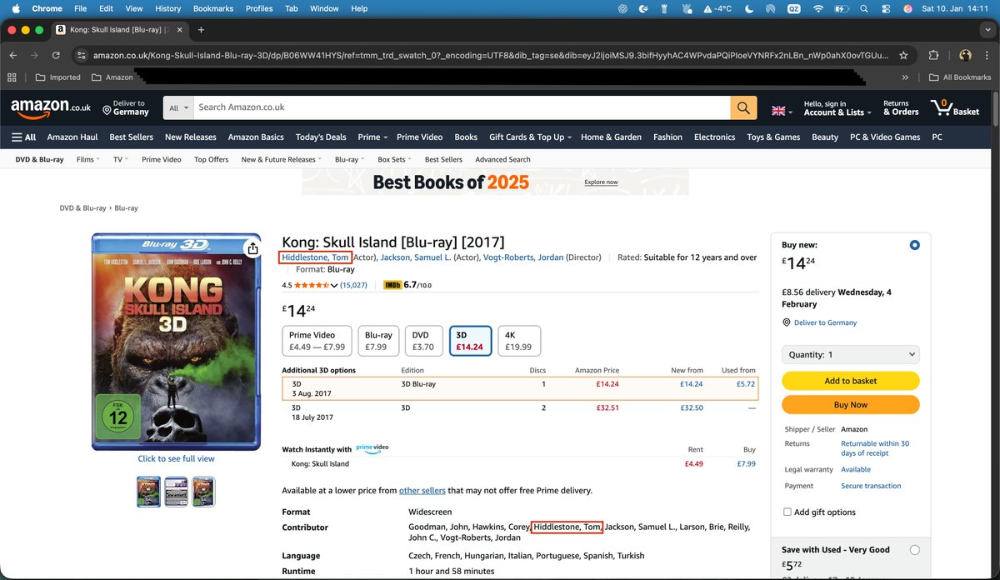Click the browser back arrow
Screen dimensions: 1000x580
point(14,55)
